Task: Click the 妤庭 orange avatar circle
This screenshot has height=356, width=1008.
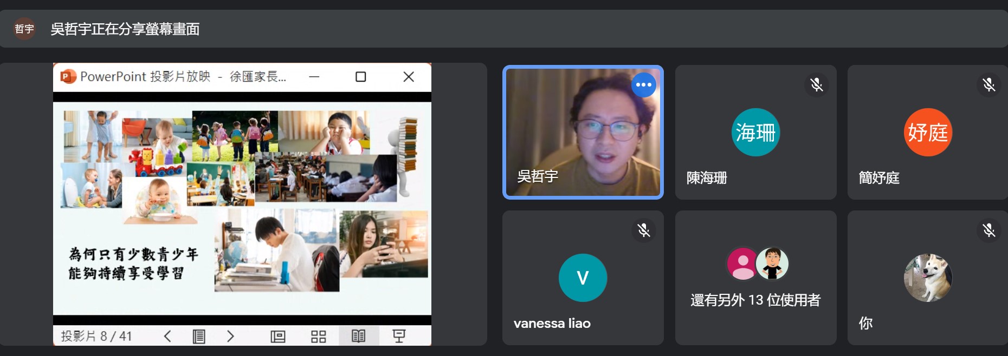Action: [x=928, y=133]
